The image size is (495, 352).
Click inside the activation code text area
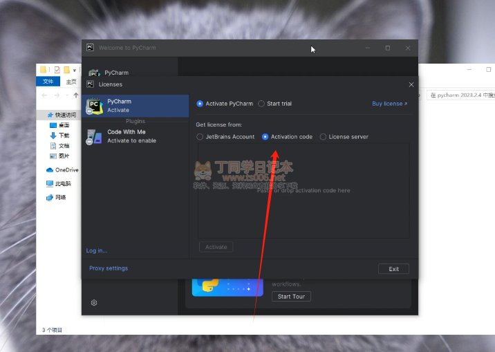point(303,191)
